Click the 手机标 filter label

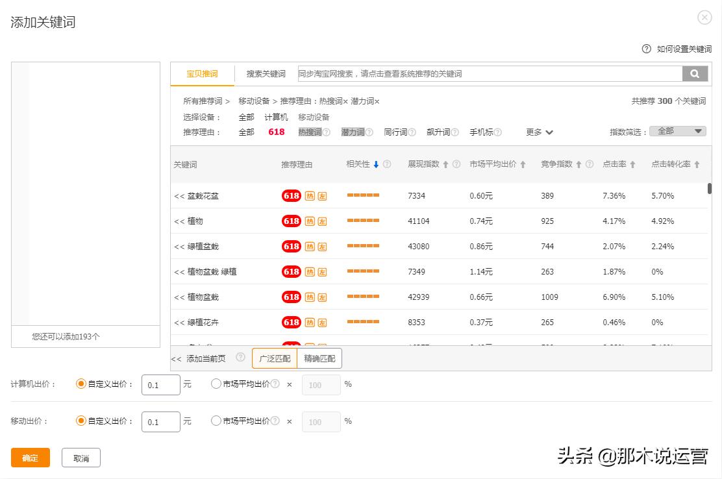481,132
